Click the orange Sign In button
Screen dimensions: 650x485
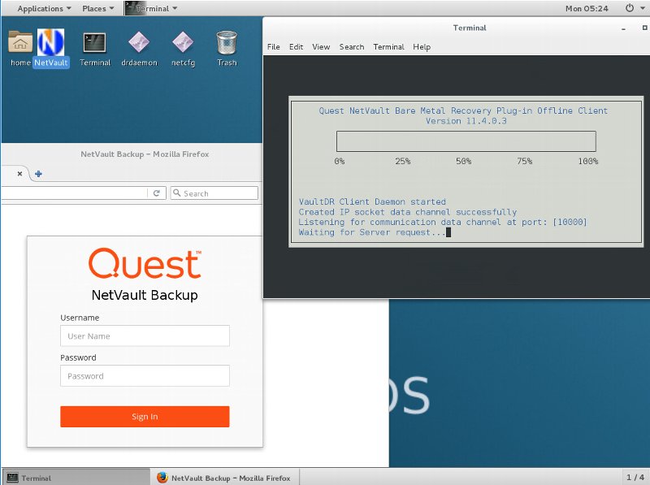pyautogui.click(x=145, y=417)
